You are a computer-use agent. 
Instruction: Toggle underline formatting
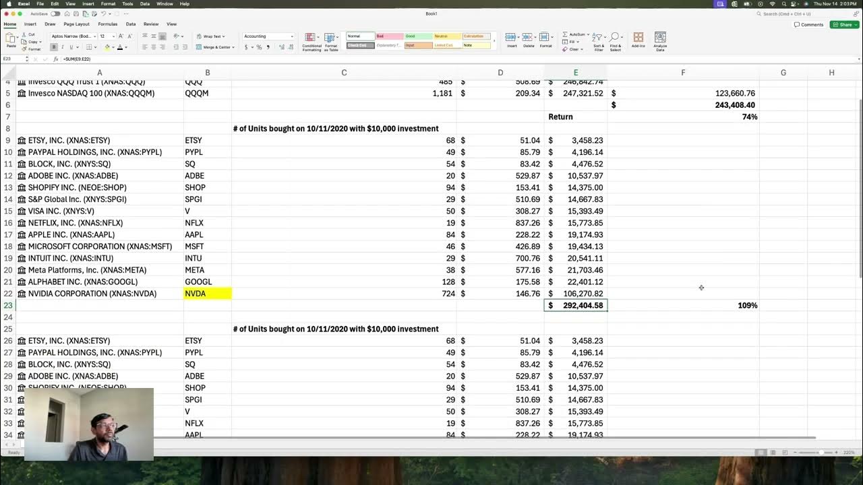point(71,47)
